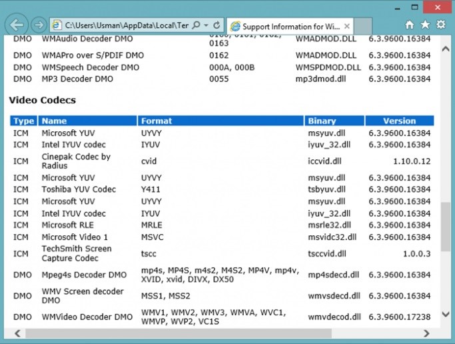Viewport: 455px width, 344px height.
Task: Click version 6.3.9600.17238
Action: (x=400, y=317)
